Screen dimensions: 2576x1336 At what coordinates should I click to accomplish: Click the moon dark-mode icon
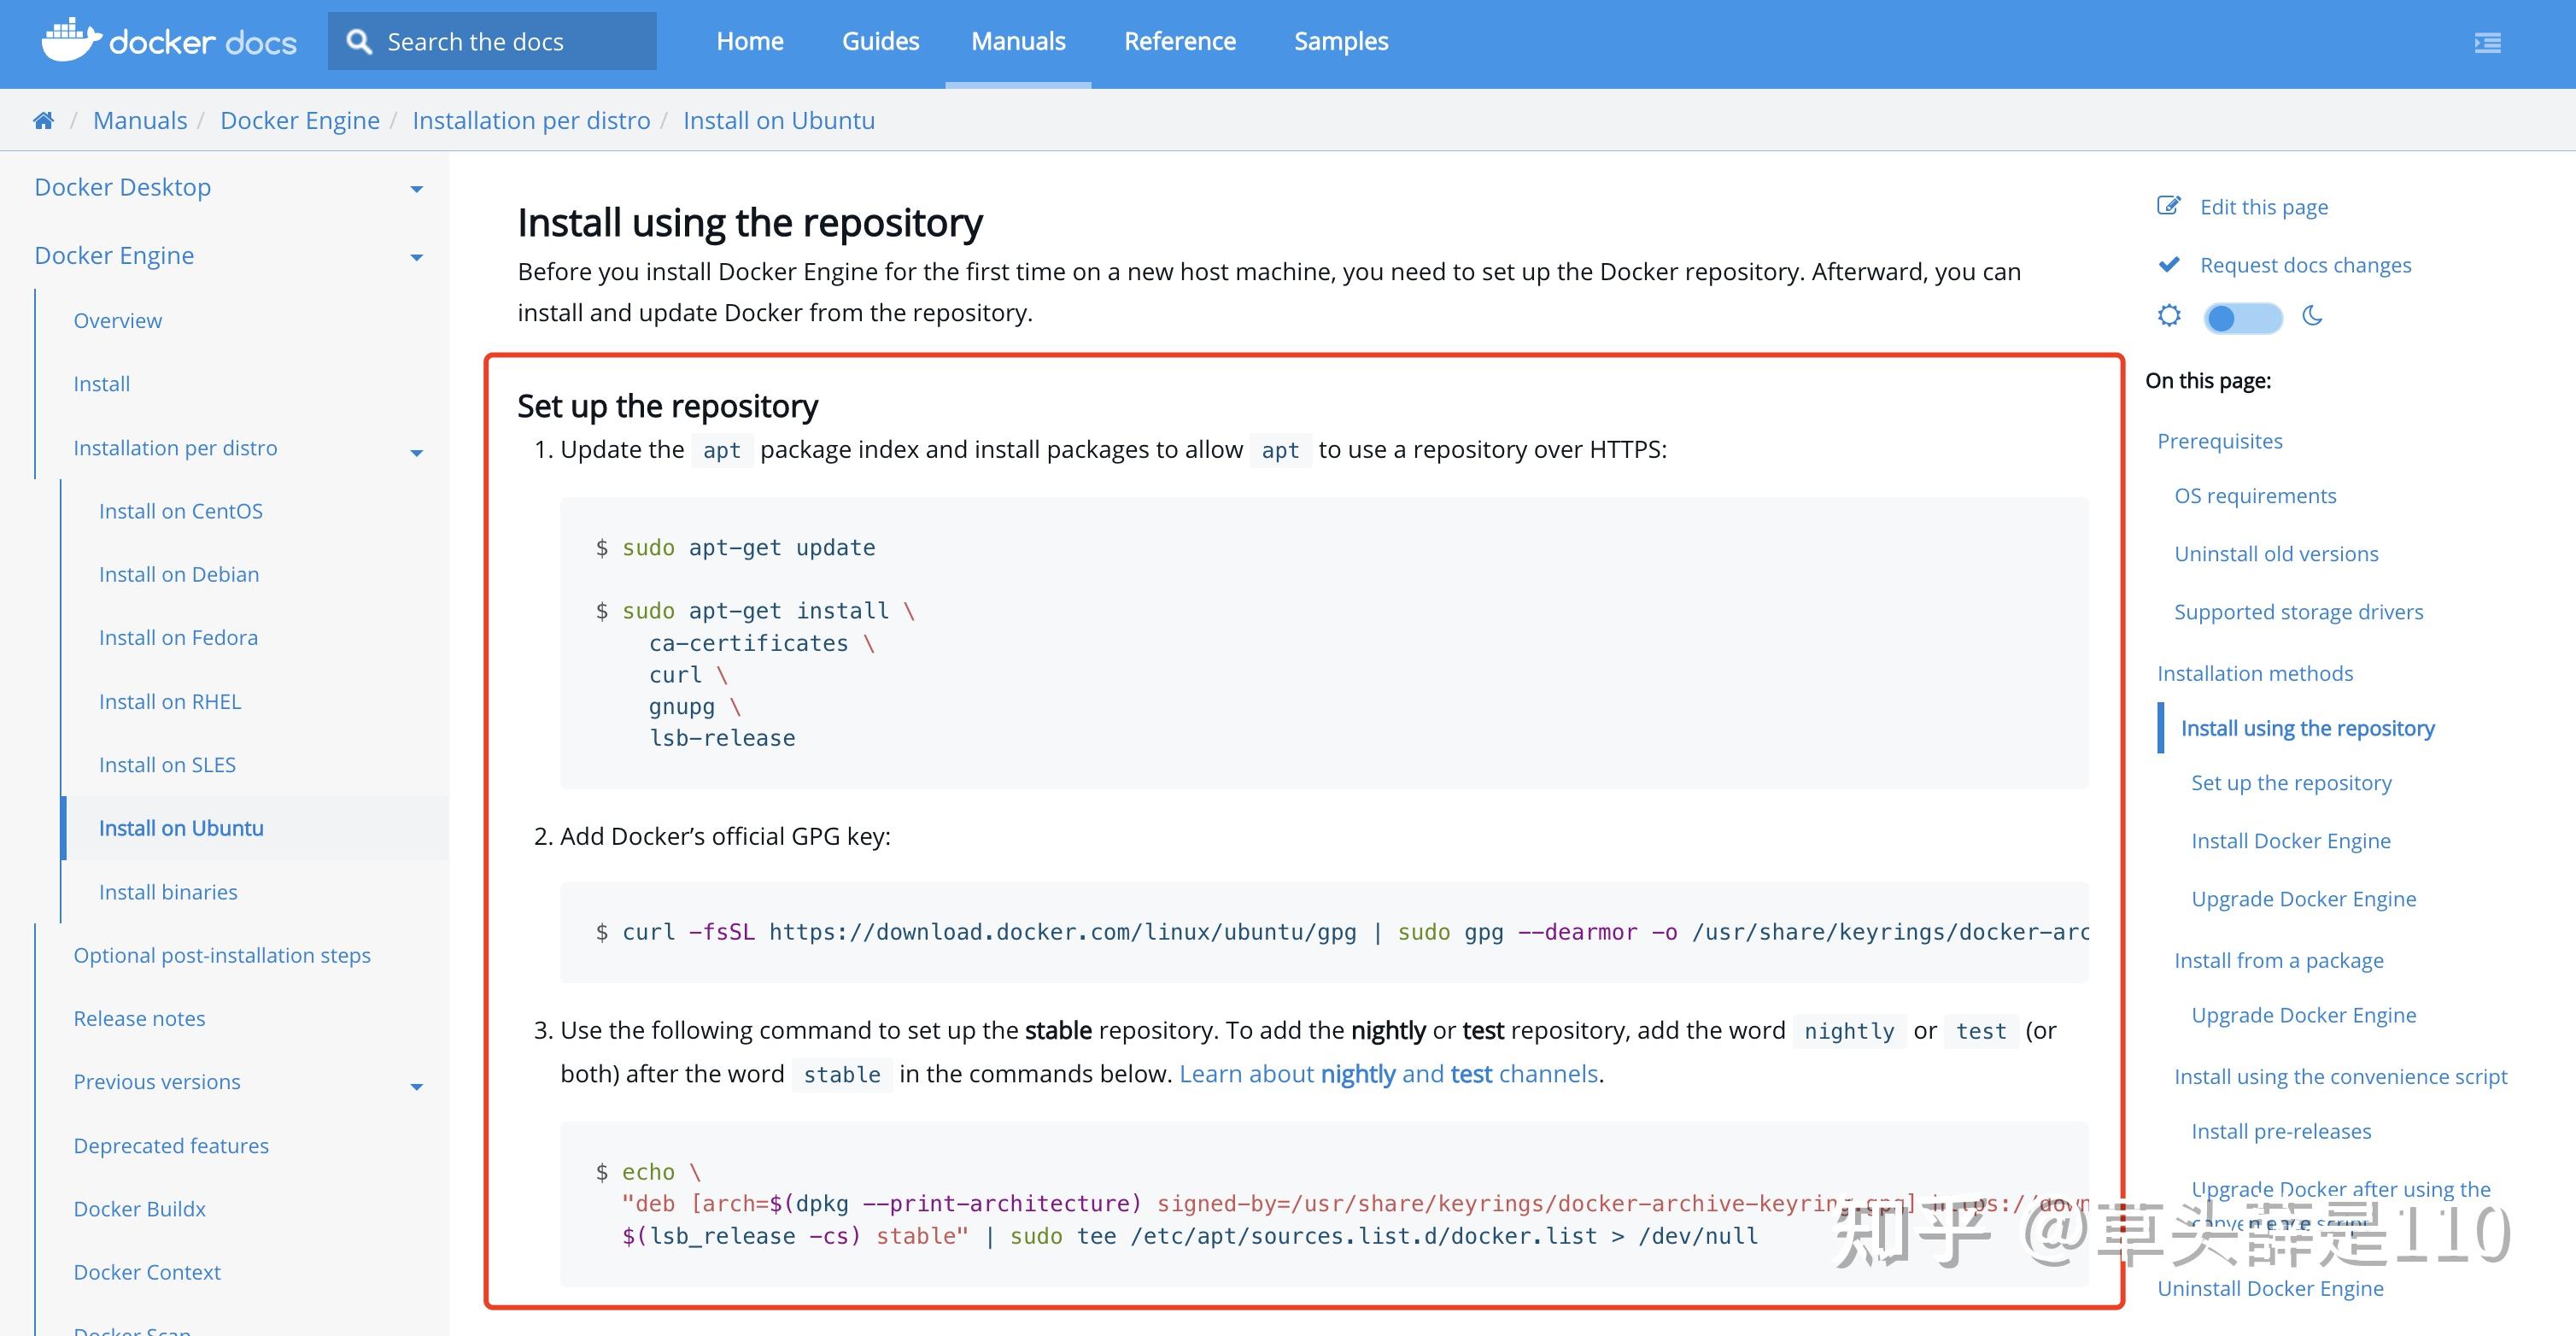point(2313,316)
